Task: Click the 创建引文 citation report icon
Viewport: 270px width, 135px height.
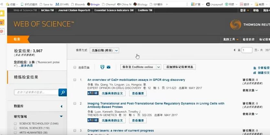Action: tap(255, 73)
